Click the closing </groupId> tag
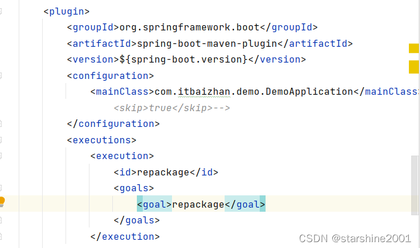The width and height of the screenshot is (420, 248). 289,27
